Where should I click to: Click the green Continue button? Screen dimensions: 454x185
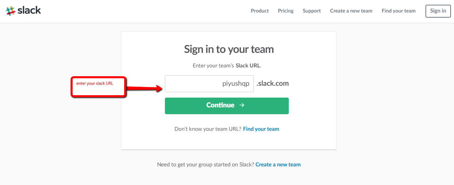point(227,106)
